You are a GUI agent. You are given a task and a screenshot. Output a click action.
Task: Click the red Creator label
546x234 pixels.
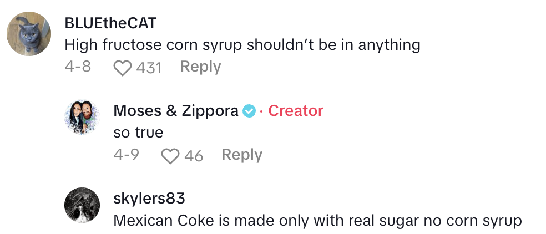point(296,111)
